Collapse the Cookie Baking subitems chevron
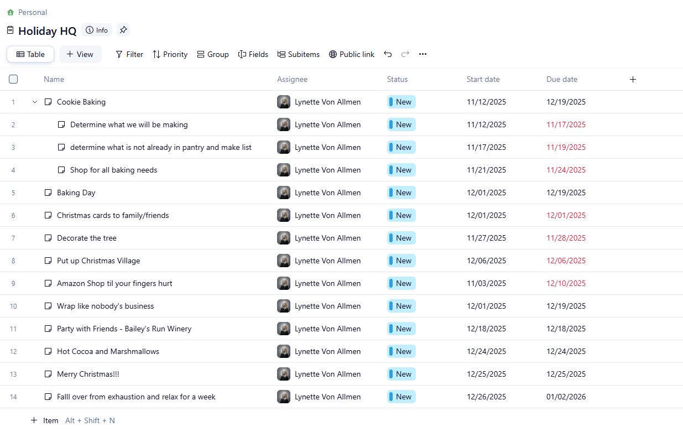 35,102
